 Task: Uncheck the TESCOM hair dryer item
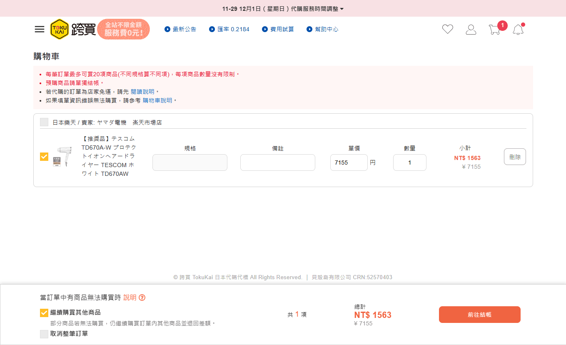coord(44,157)
